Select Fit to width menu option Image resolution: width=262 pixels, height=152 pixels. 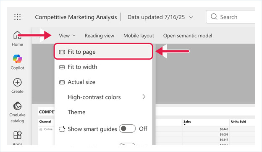(103, 67)
